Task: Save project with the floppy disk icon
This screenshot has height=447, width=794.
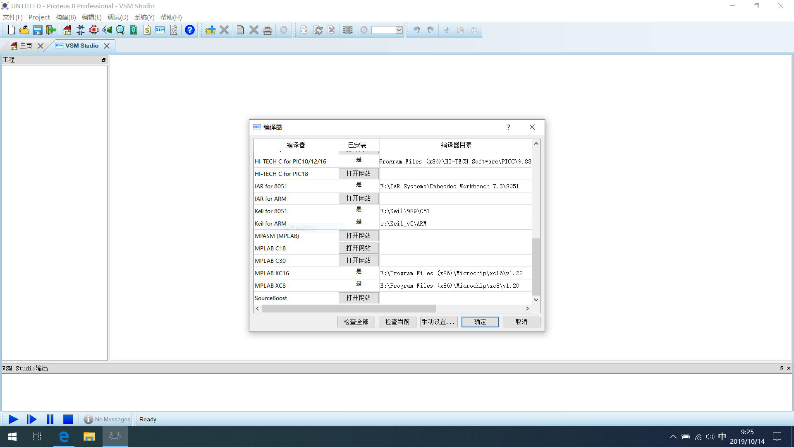Action: [38, 30]
